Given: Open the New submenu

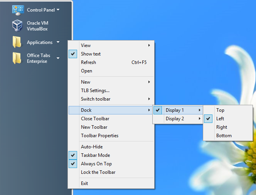Looking at the screenshot, I should click(x=111, y=82).
